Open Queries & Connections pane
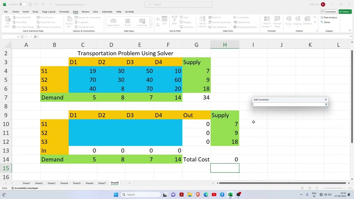This screenshot has width=354, height=199. point(88,17)
